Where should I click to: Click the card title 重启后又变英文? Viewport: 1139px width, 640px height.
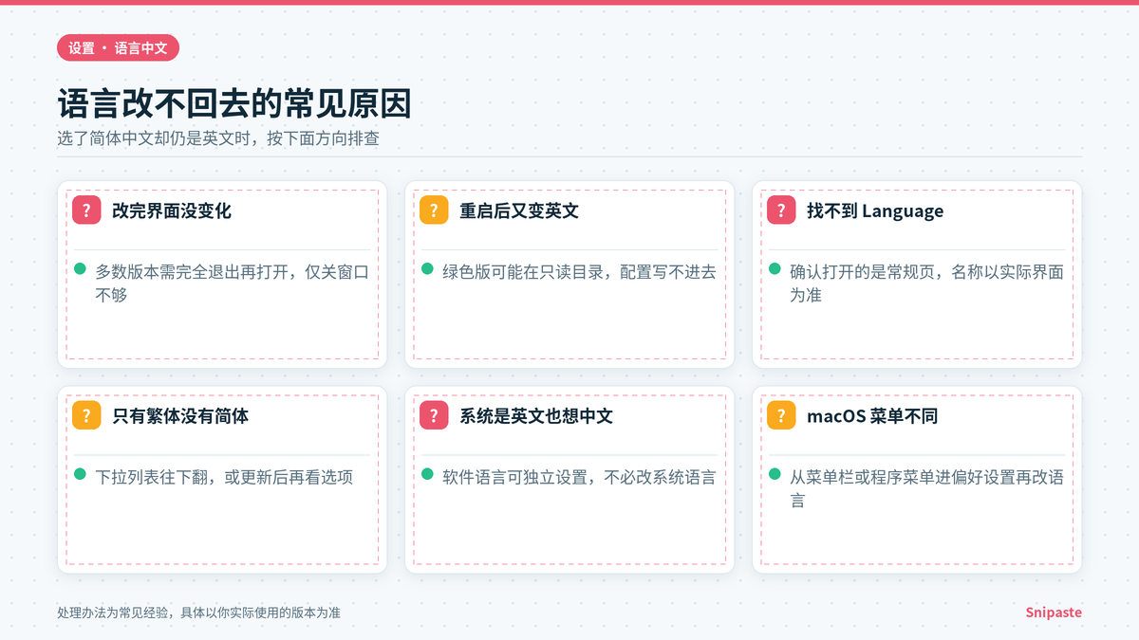point(519,210)
